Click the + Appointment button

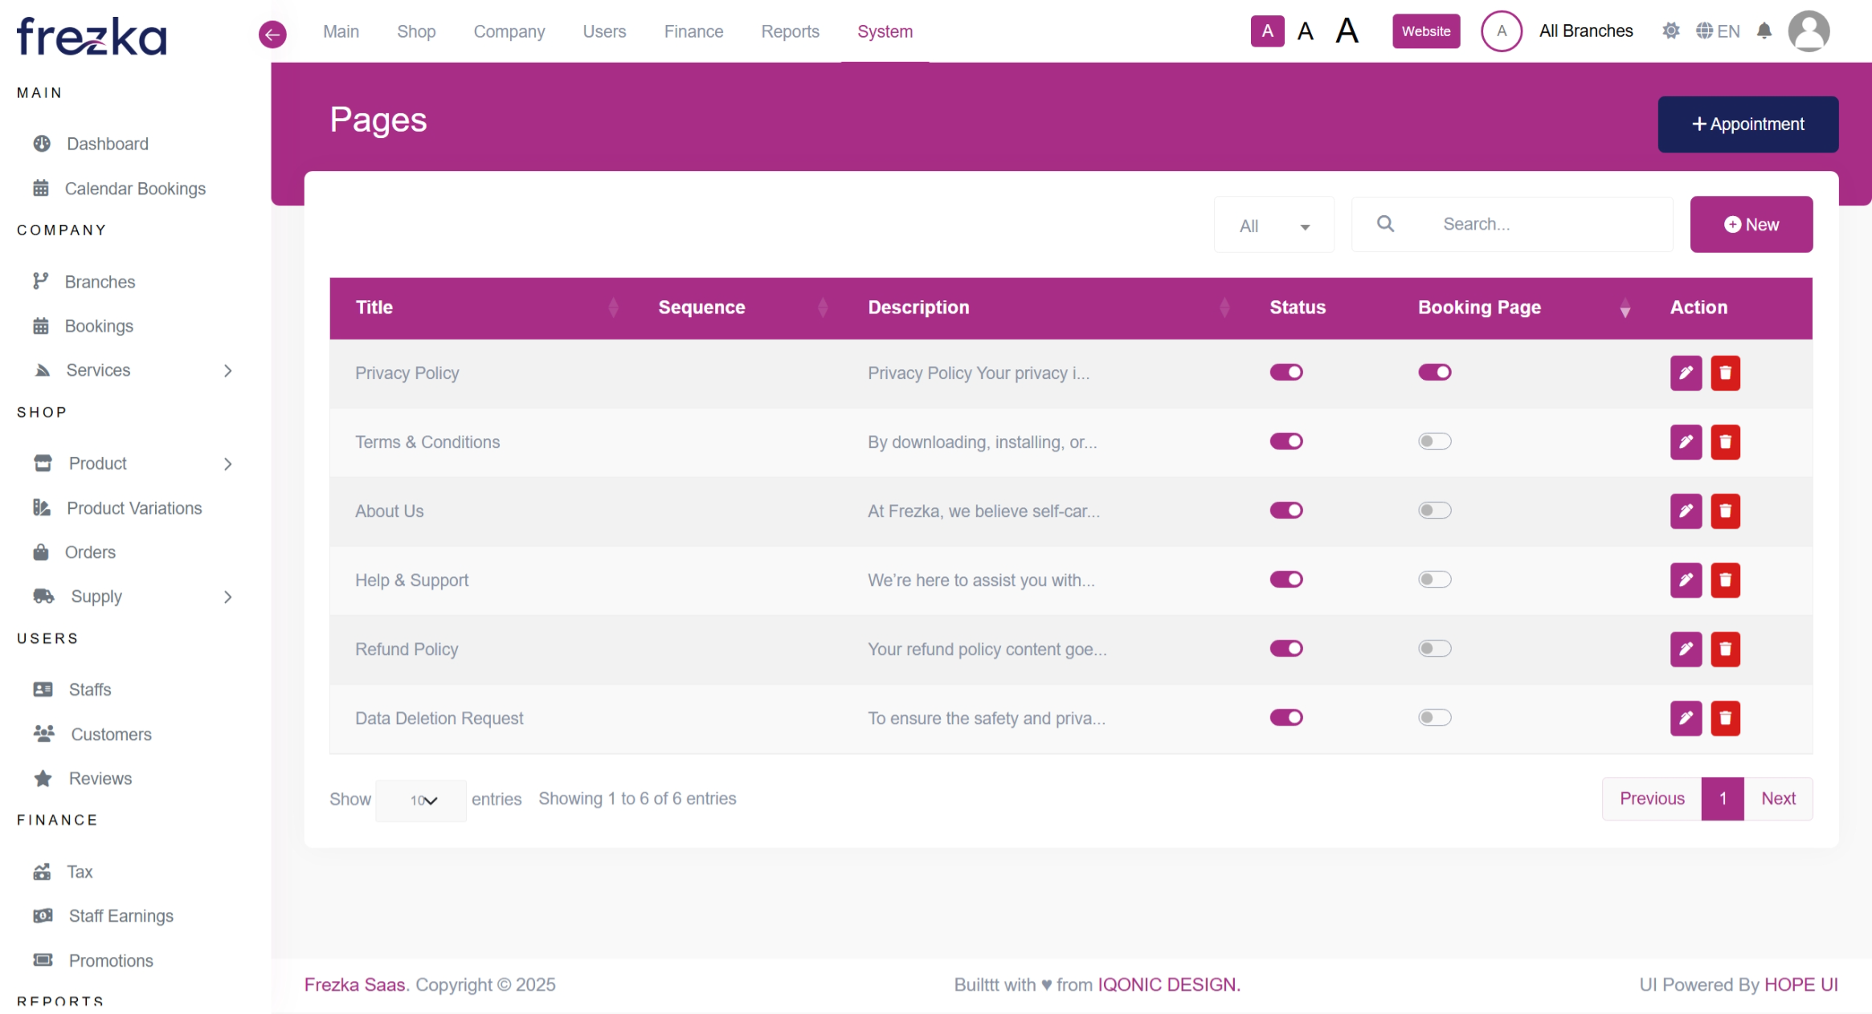click(1747, 124)
